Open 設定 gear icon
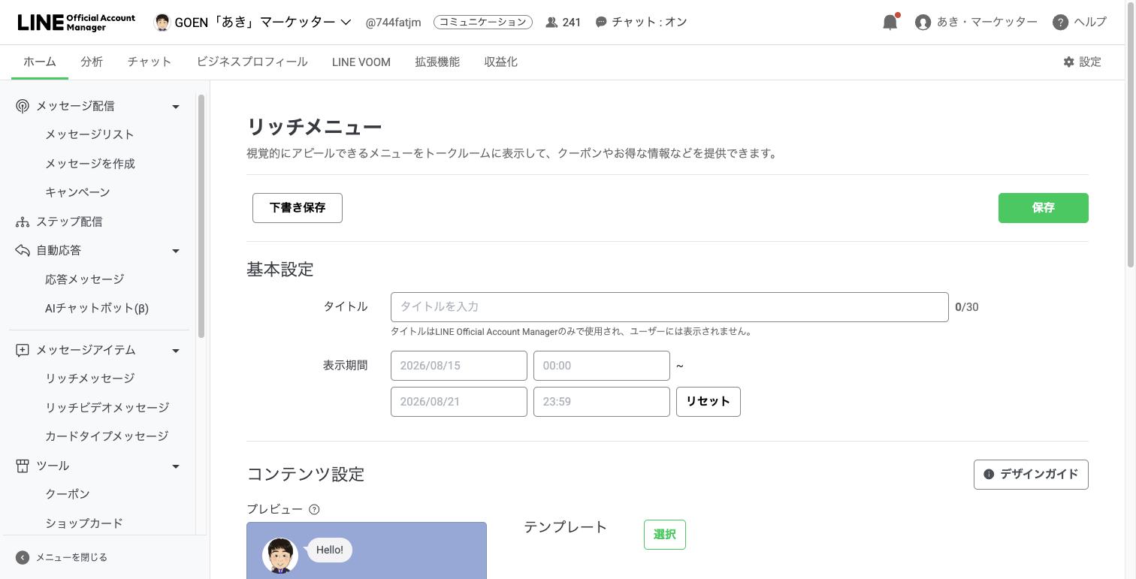This screenshot has height=579, width=1136. [1068, 62]
